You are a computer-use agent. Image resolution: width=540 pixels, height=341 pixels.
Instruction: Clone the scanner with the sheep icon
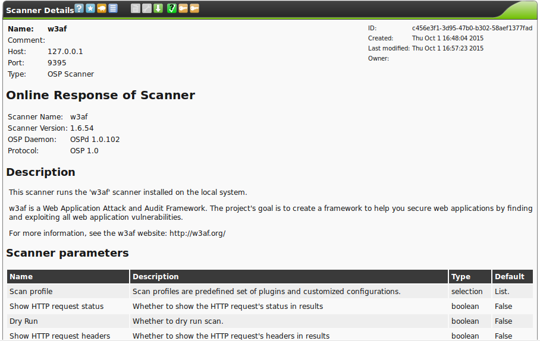pyautogui.click(x=102, y=8)
